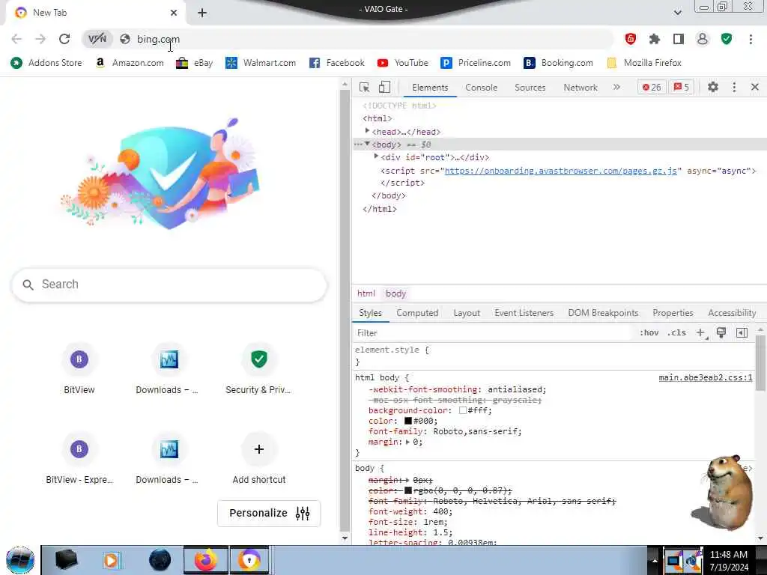
Task: Click the #000 color swatch
Action: (408, 421)
